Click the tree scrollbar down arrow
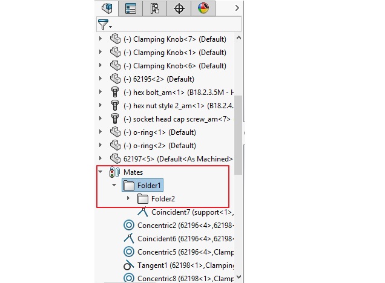Screen dimensions: 385x283 click(239, 277)
